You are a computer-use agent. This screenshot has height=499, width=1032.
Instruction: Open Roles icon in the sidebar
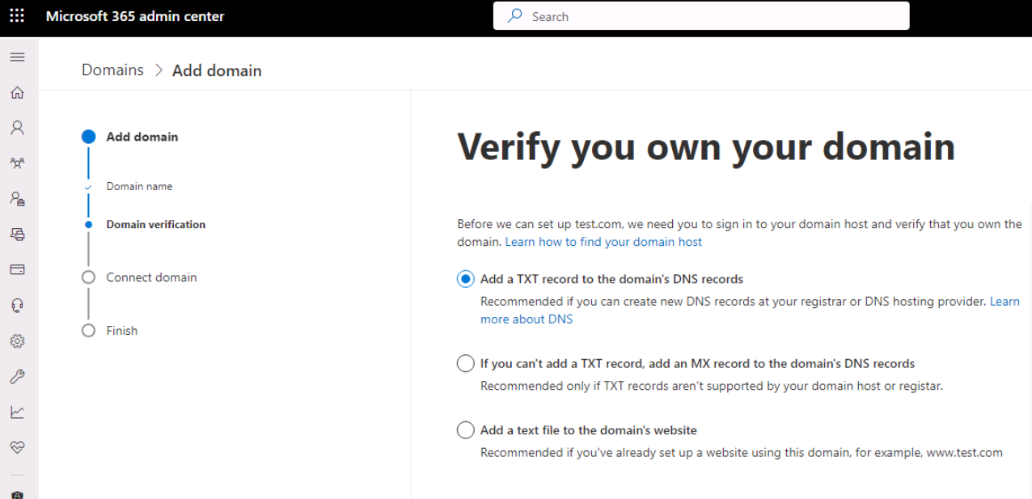tap(17, 199)
